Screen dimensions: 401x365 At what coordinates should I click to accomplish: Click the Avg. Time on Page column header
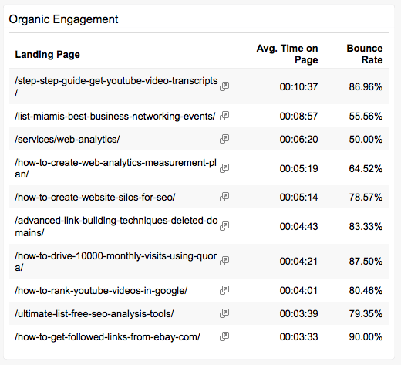(x=287, y=54)
